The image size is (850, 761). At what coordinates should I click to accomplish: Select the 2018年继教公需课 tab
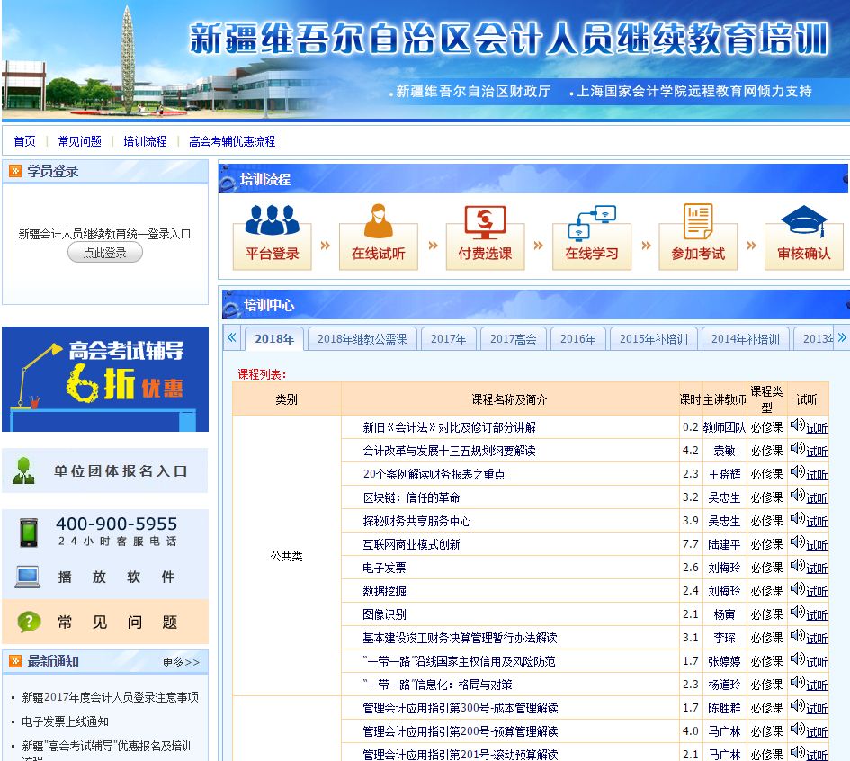(362, 339)
